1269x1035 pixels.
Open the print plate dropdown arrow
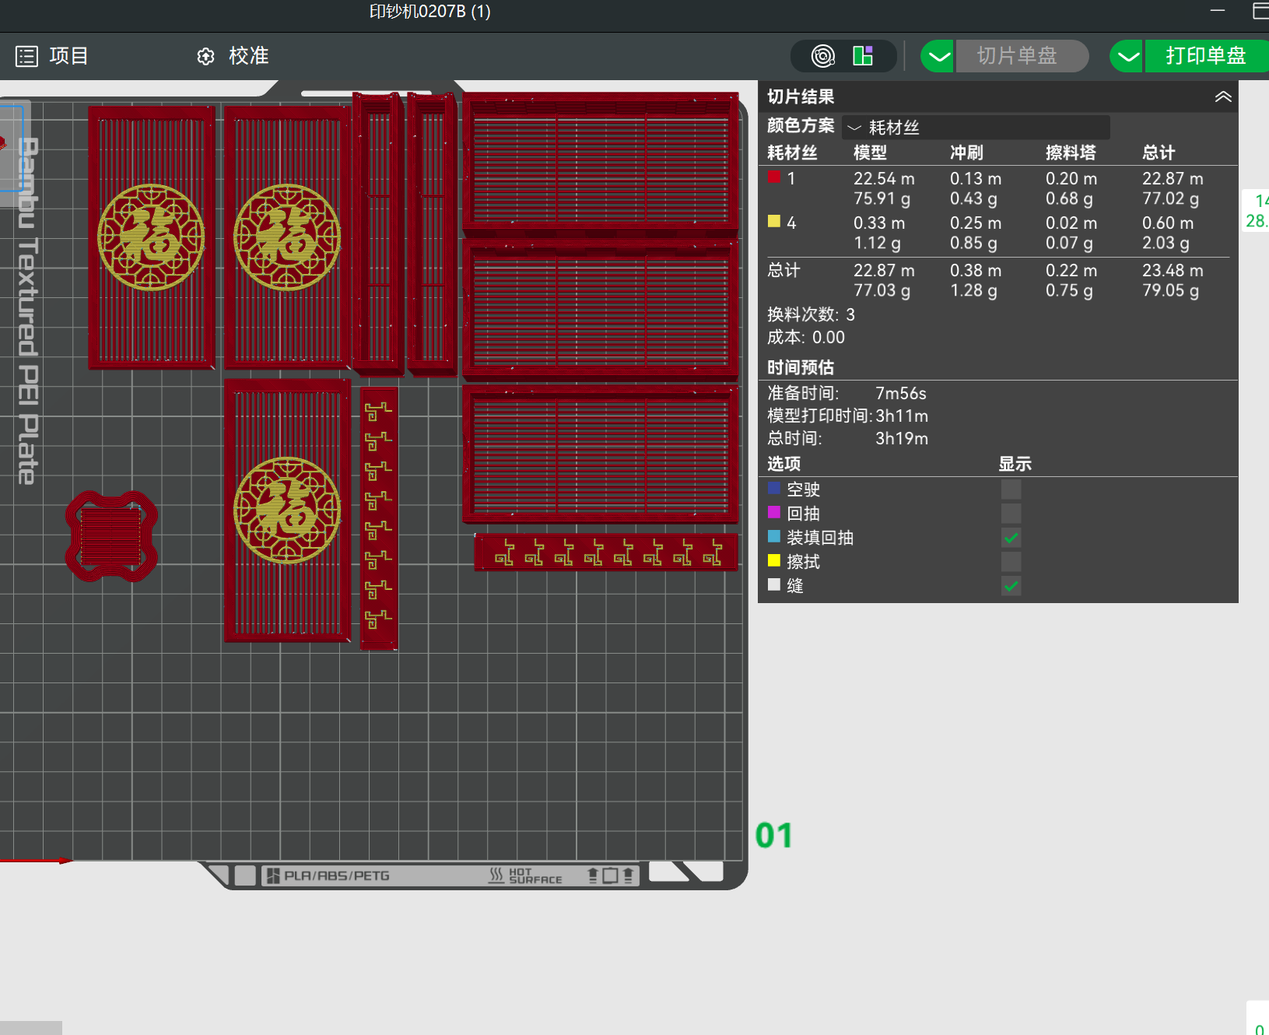click(1127, 56)
